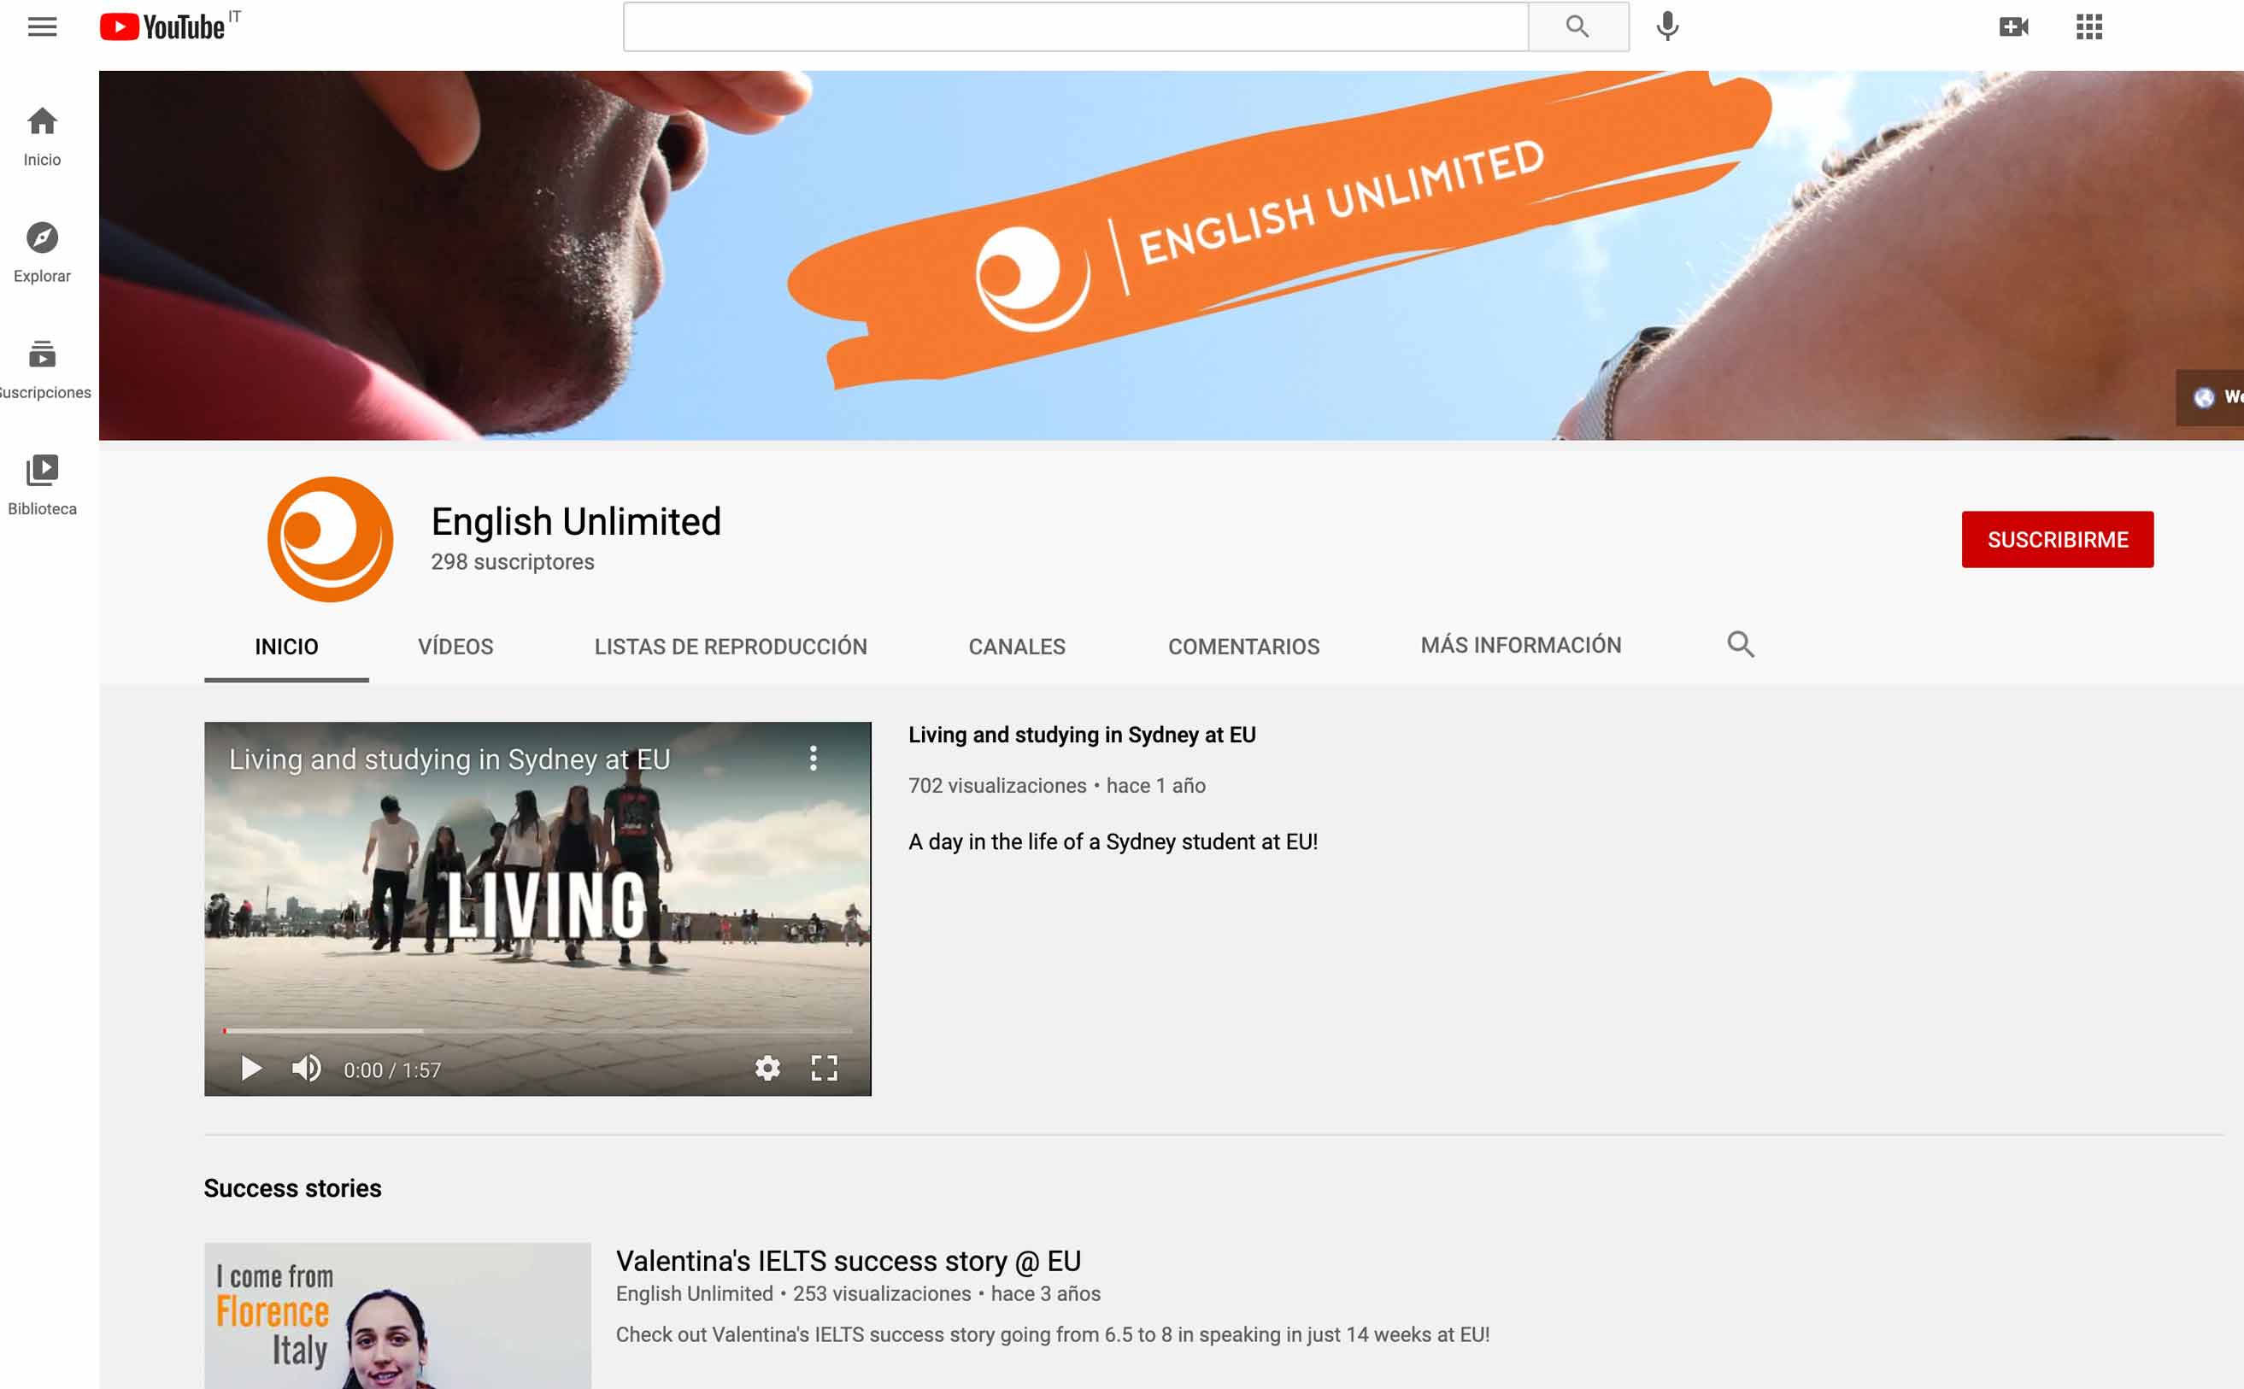Click the search magnifier button

point(1577,26)
